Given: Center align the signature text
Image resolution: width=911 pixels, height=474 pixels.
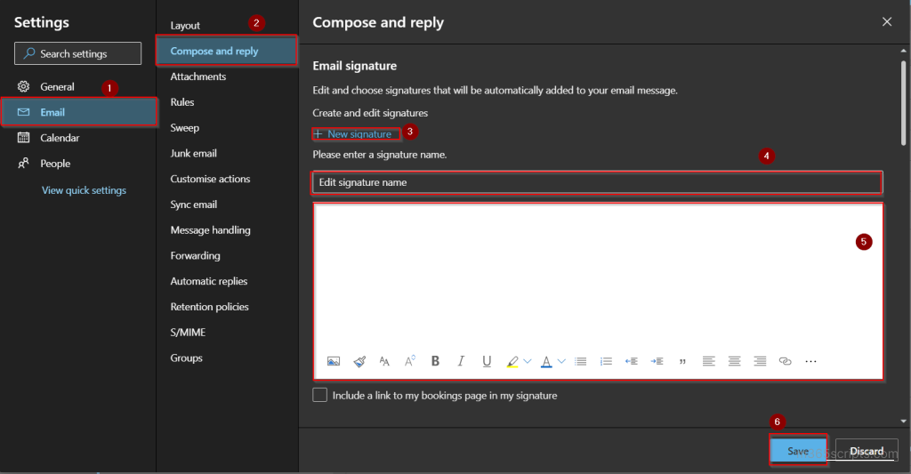Looking at the screenshot, I should tap(734, 361).
